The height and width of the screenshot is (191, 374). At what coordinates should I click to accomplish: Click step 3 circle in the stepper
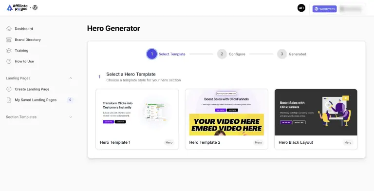coord(281,54)
